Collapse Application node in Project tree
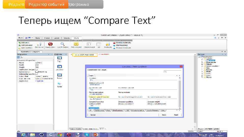This screenshot has width=244, height=137. [x=199, y=57]
